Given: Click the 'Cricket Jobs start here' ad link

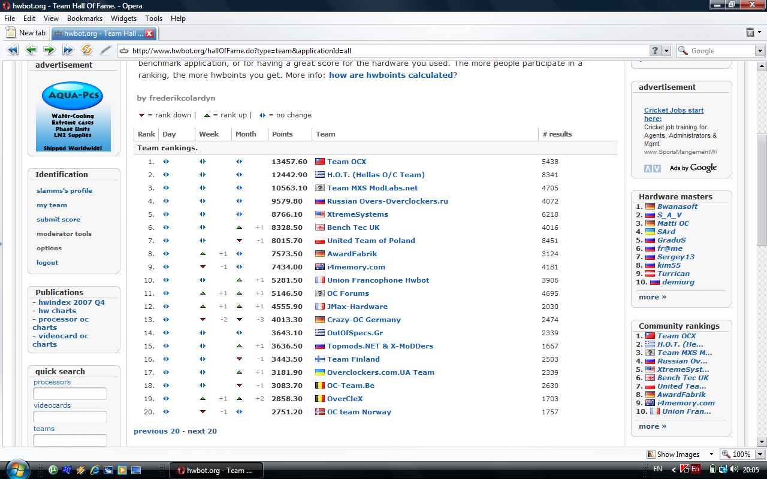Looking at the screenshot, I should point(674,114).
